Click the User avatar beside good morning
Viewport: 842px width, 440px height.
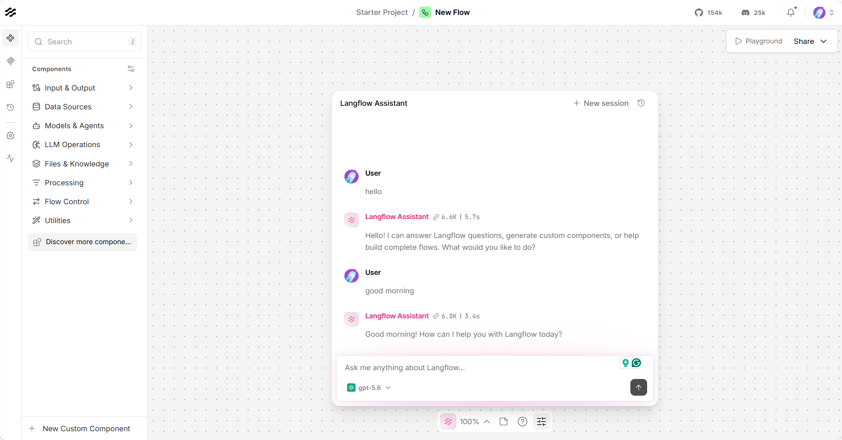[351, 276]
